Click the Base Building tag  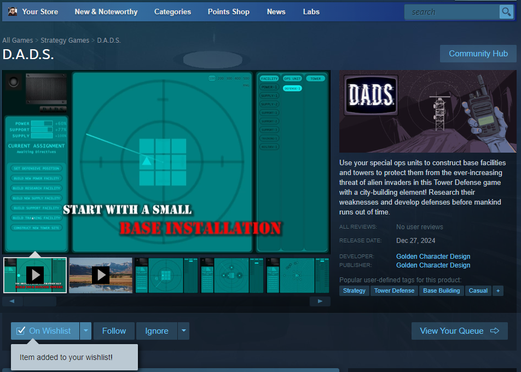pos(441,290)
